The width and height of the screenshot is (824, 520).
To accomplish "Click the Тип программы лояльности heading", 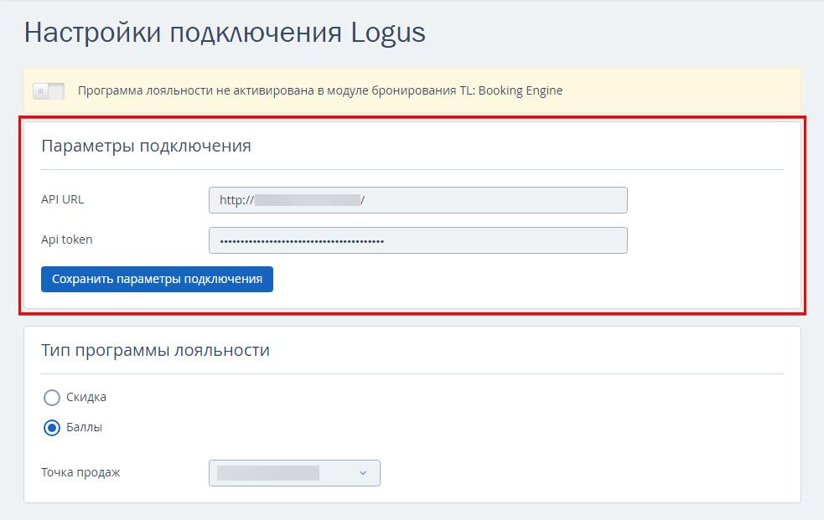I will coord(156,349).
